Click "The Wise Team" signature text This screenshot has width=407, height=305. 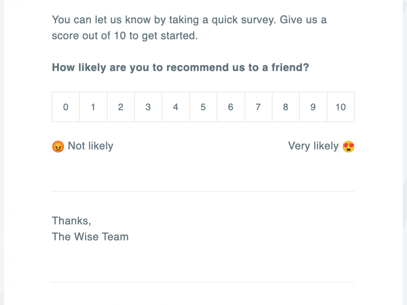[x=90, y=237]
